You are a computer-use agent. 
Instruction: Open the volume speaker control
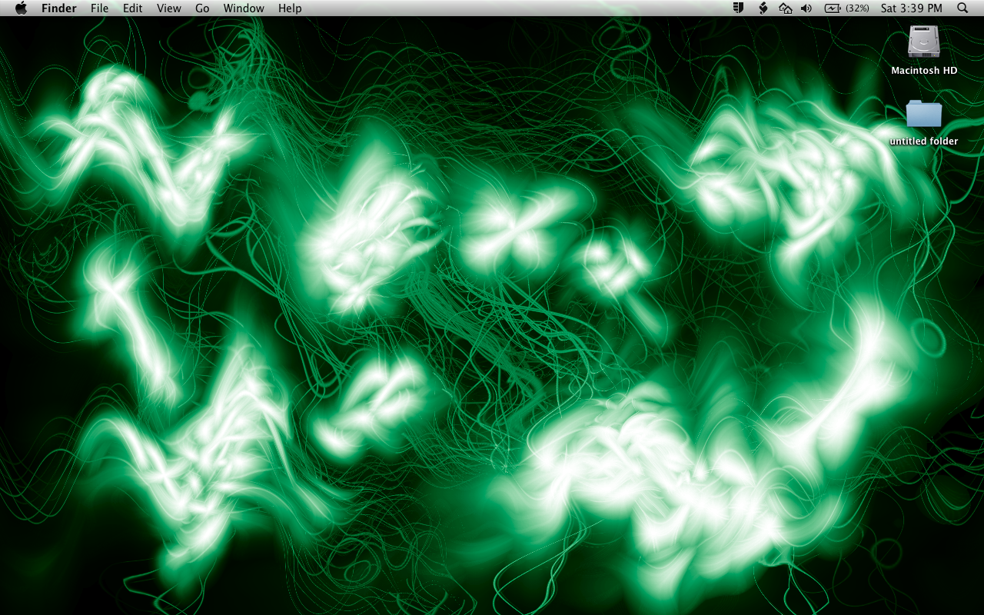coord(806,8)
